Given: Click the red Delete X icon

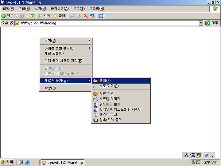Looking at the screenshot, I should coord(86,16).
